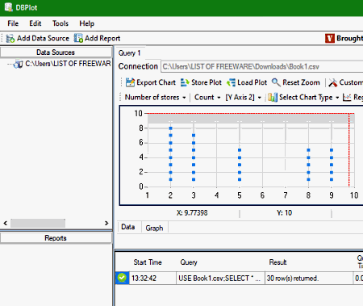Click the Y: 10 coordinate readout
Screen dimensions: 363x306
point(285,213)
